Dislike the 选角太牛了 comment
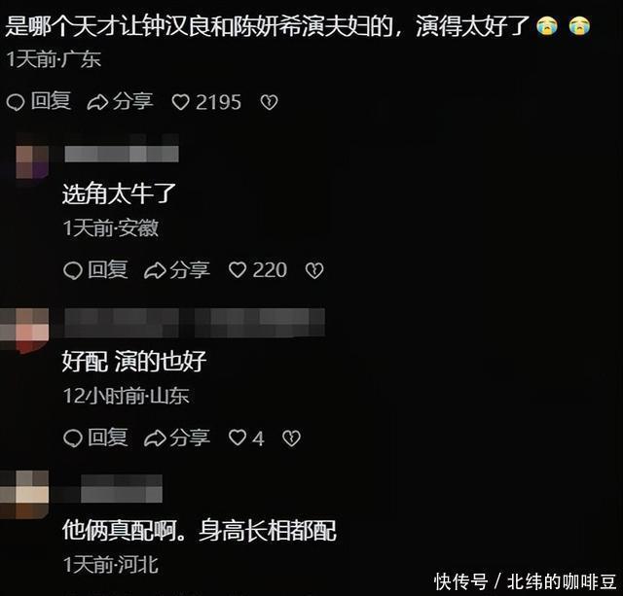Screen dimensions: 623x596 314,270
